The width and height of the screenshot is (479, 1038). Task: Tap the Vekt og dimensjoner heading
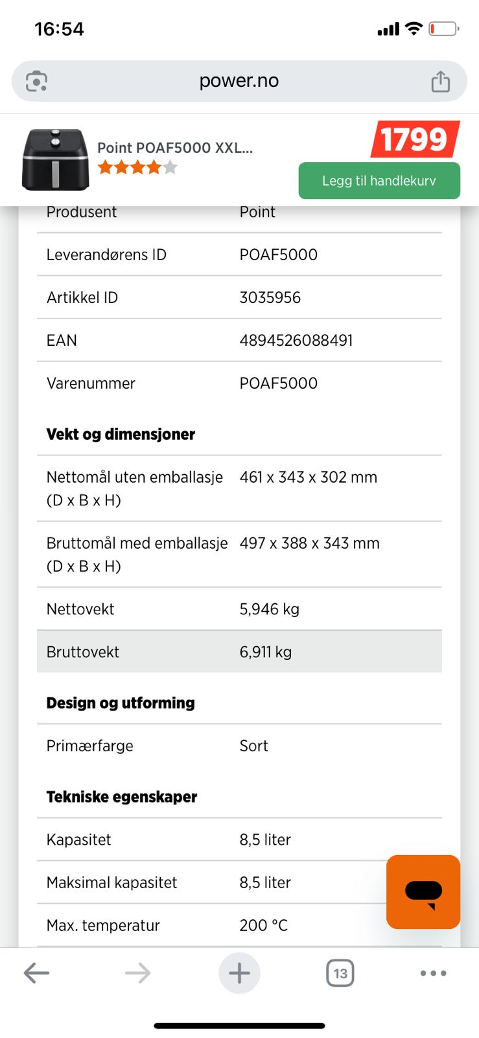click(x=121, y=434)
